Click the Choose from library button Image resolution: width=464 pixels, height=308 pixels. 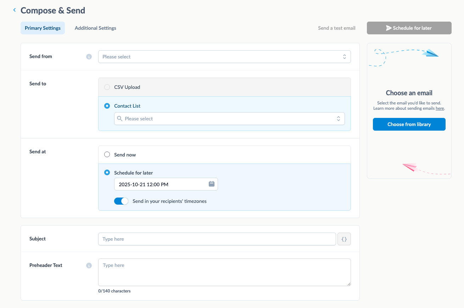point(409,124)
